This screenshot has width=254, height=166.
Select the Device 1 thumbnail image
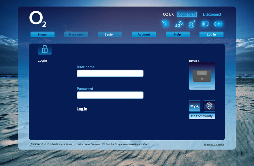pyautogui.click(x=202, y=76)
